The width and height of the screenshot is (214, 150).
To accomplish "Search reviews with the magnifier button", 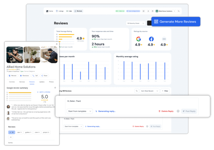I will (x=136, y=91).
